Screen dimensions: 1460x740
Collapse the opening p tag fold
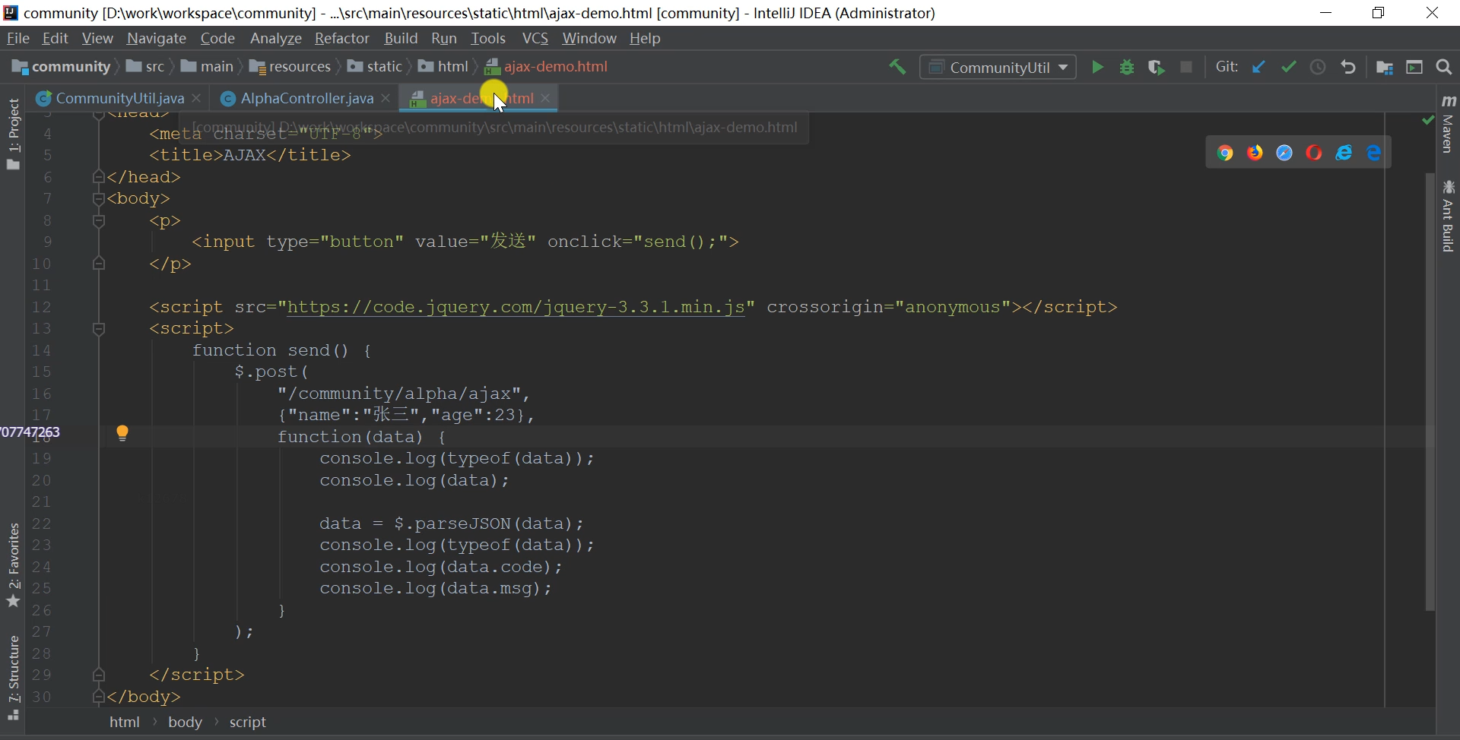point(98,221)
